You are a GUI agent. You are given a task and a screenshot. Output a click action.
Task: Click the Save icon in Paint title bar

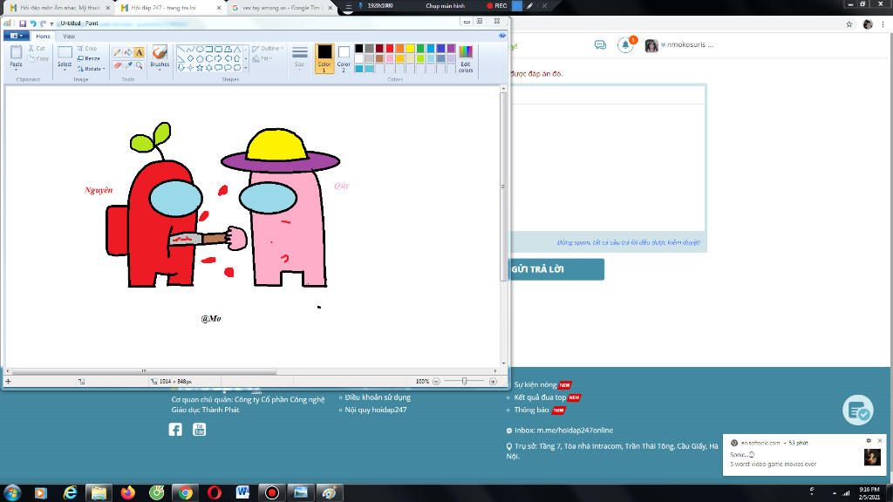coord(23,24)
